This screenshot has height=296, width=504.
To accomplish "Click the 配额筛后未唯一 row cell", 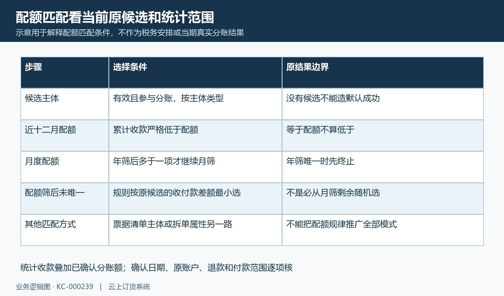I will click(65, 198).
